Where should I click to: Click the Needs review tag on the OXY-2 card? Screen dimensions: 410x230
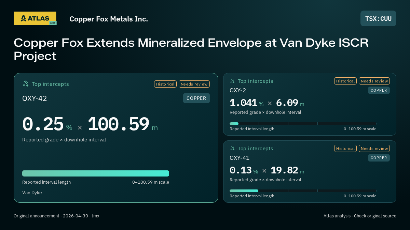374,81
